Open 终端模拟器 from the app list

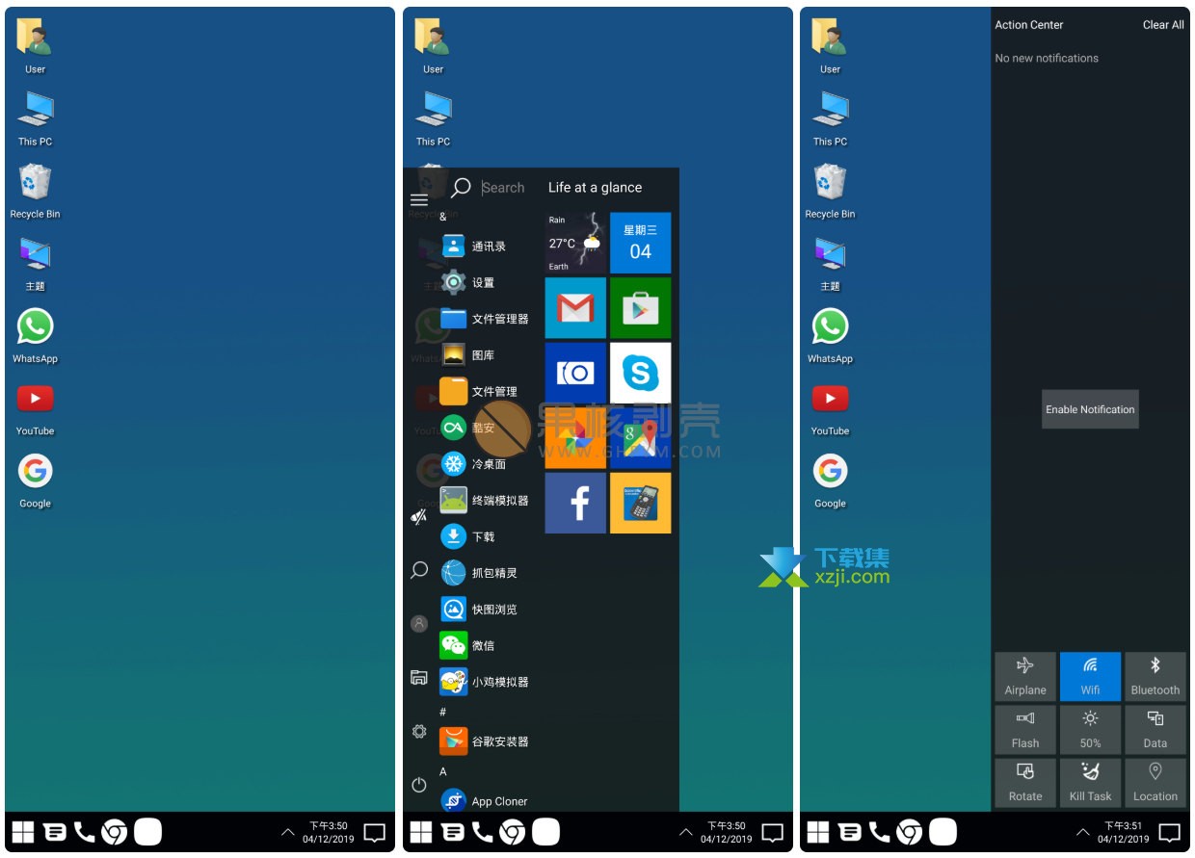[x=486, y=500]
